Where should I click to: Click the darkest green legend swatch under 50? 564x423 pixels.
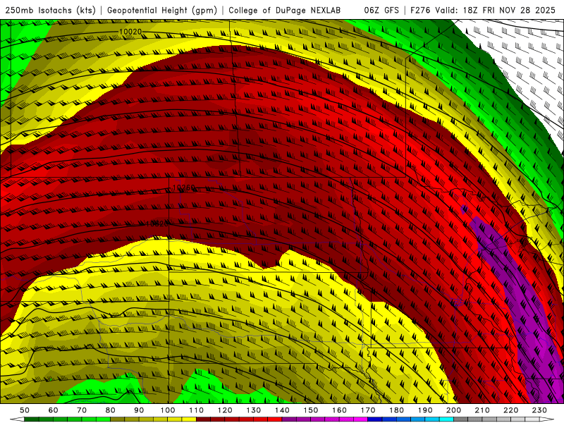[x=32, y=419]
